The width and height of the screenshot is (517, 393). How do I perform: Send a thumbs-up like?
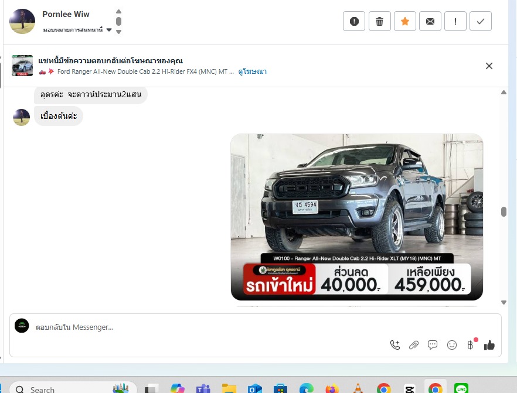[489, 345]
